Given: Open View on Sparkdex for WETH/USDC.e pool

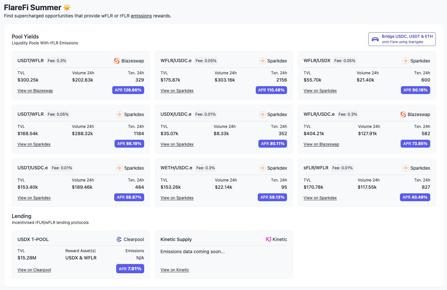Looking at the screenshot, I should [177, 198].
